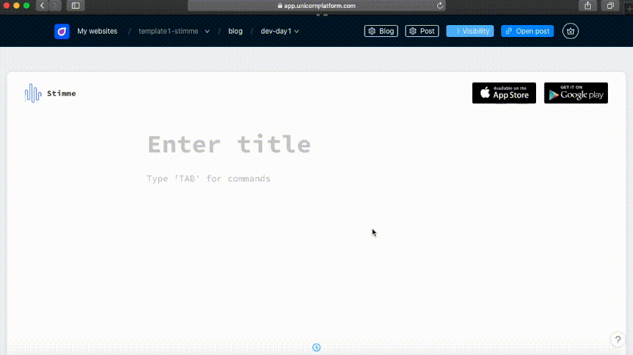
Task: Click the clock history icon at bottom
Action: coord(316,347)
